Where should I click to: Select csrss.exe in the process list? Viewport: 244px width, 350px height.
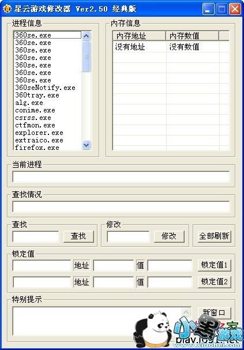pos(33,118)
